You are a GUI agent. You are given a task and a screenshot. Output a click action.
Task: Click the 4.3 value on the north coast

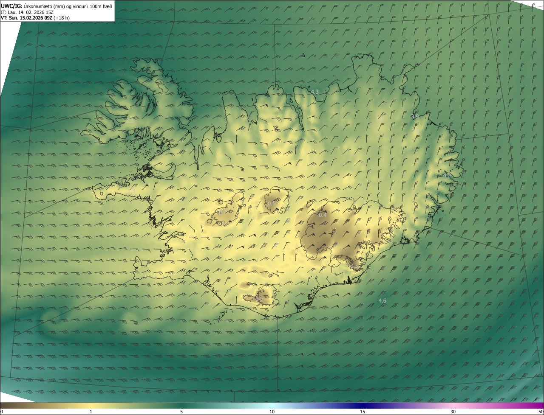315,92
